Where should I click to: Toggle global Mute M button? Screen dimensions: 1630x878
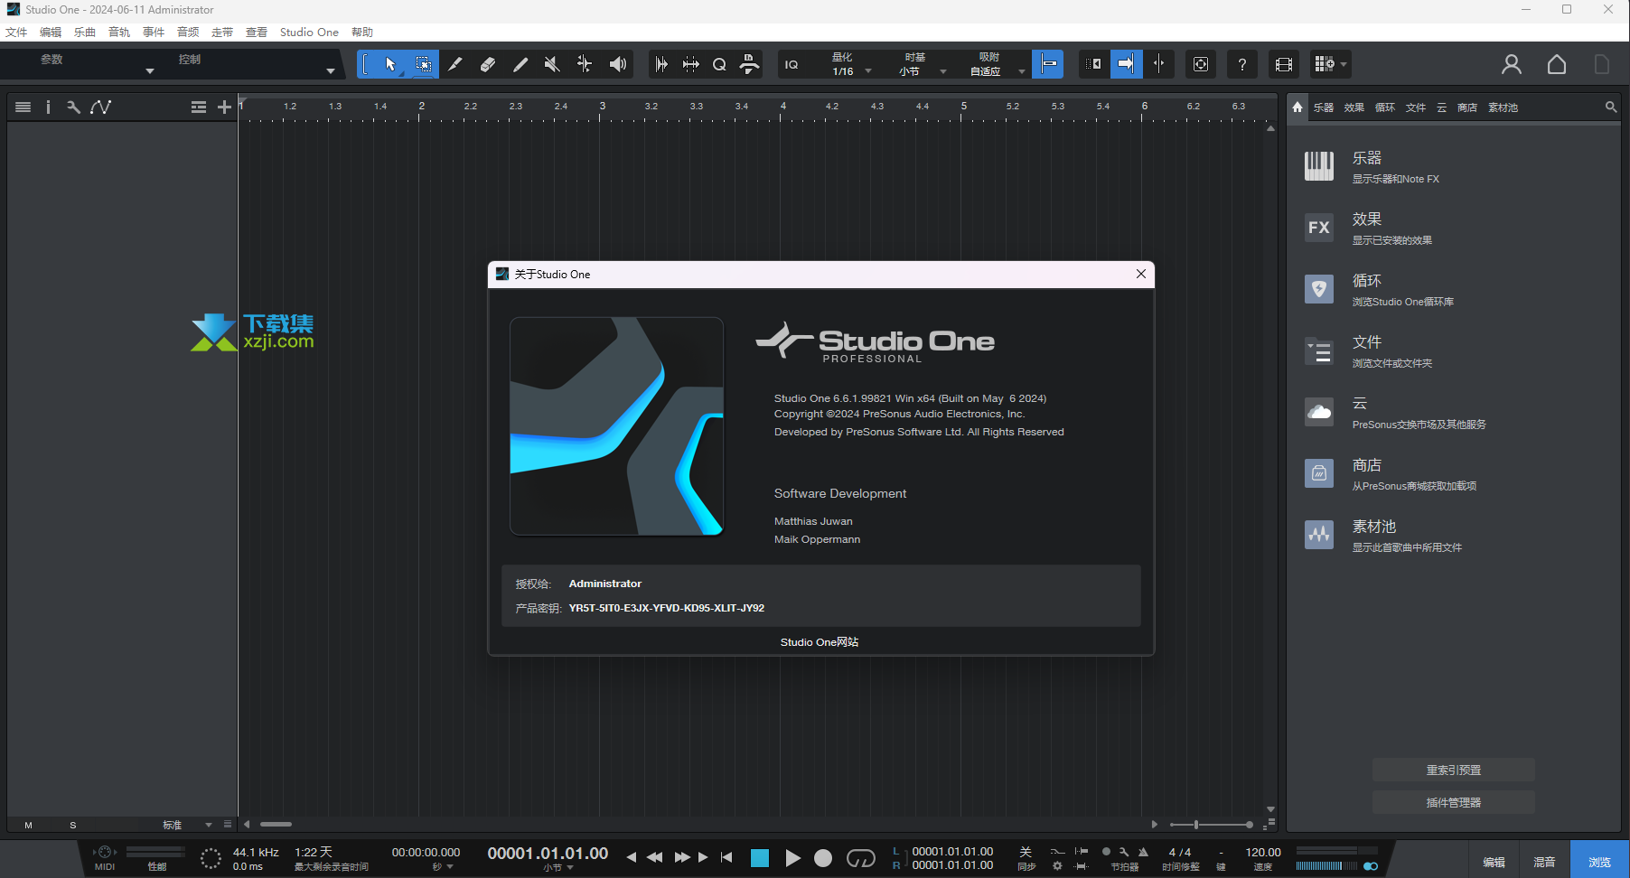pyautogui.click(x=28, y=825)
